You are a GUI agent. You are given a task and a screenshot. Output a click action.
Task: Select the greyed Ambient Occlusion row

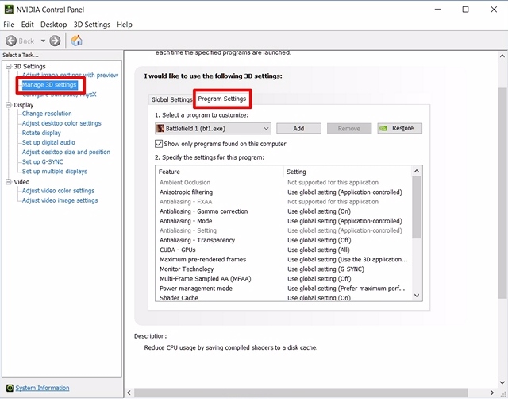[x=284, y=183]
